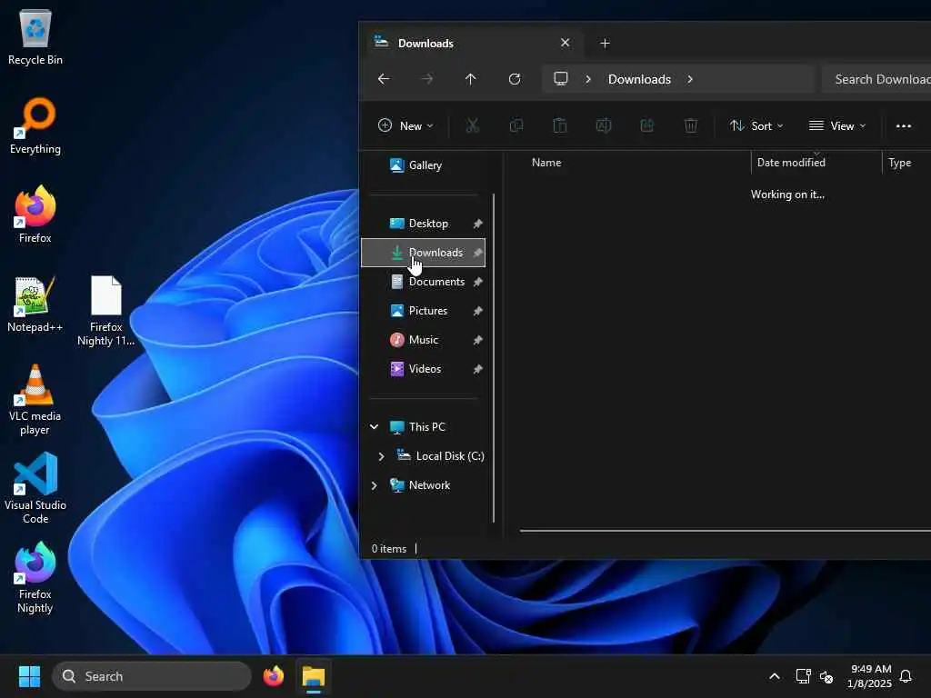Screen dimensions: 931x698
Task: Unpin Music using its pin icon
Action: click(x=477, y=340)
